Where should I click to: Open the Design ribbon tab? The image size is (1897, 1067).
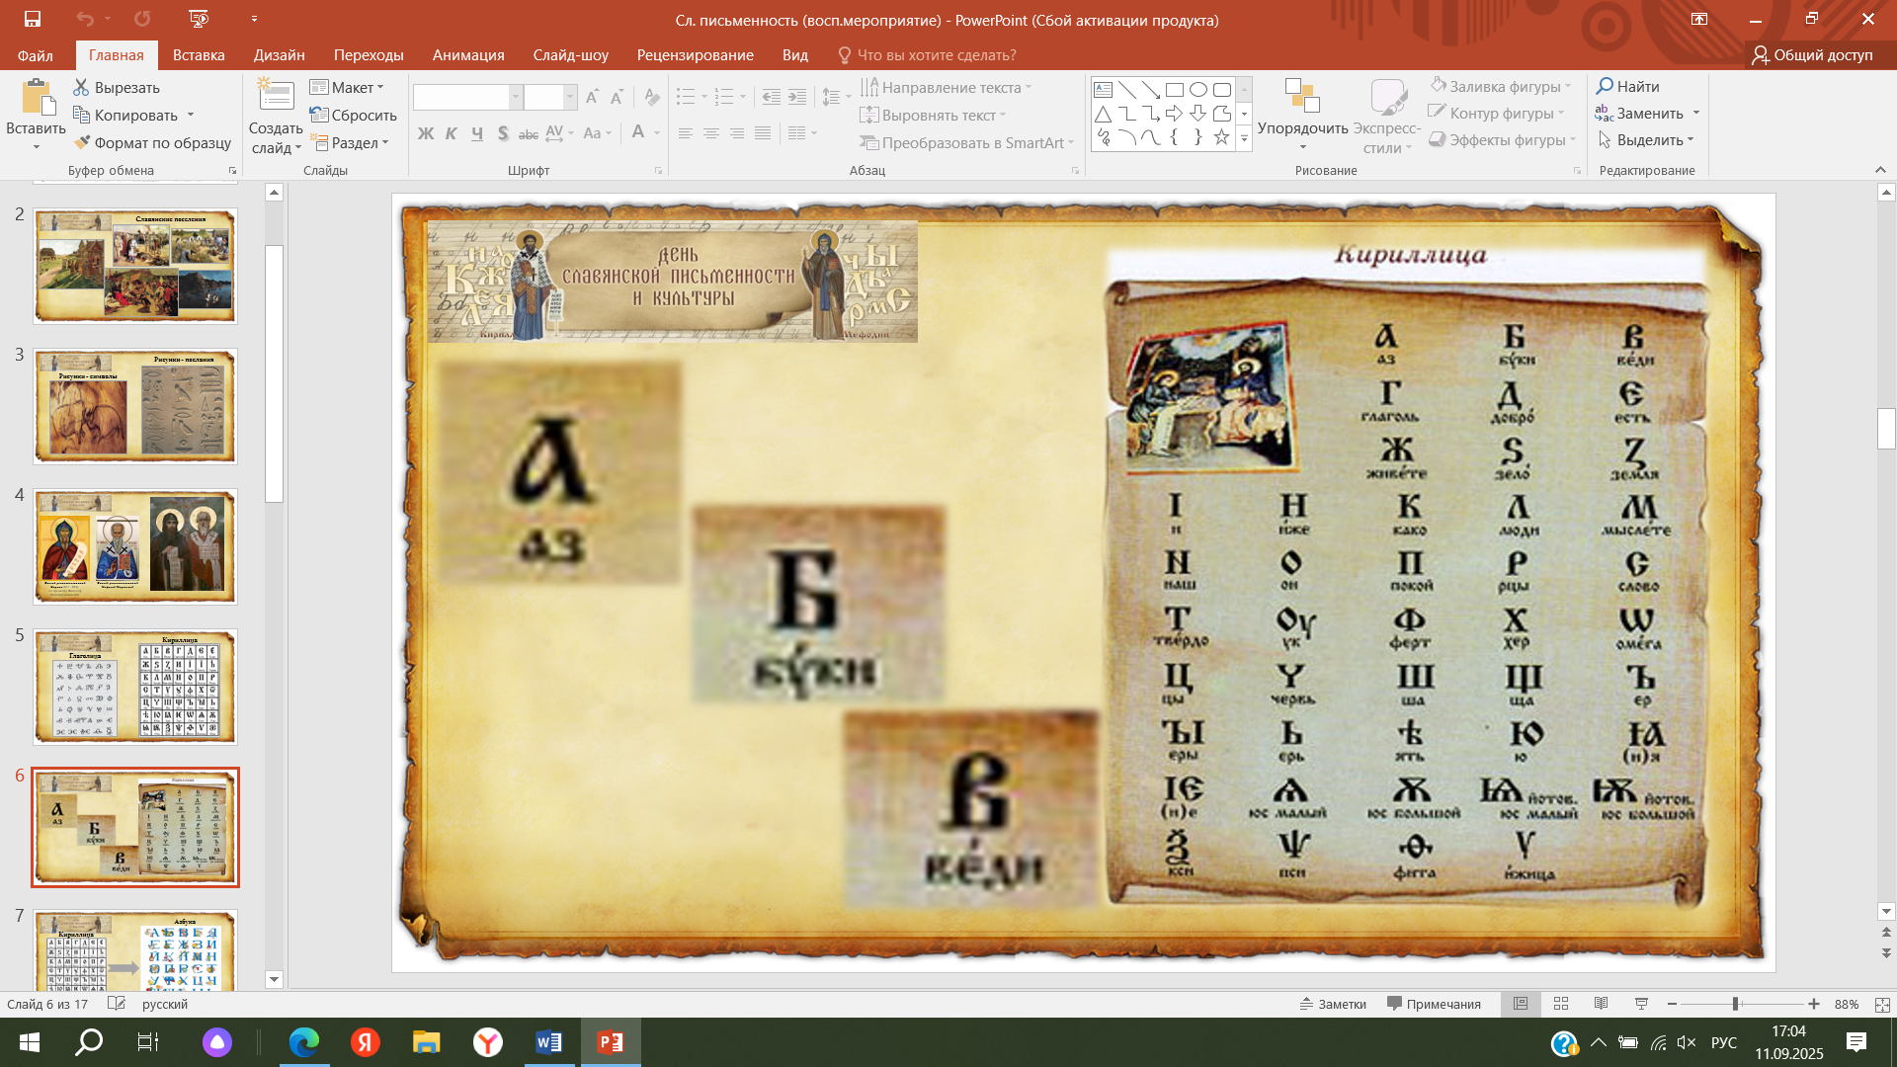279,55
